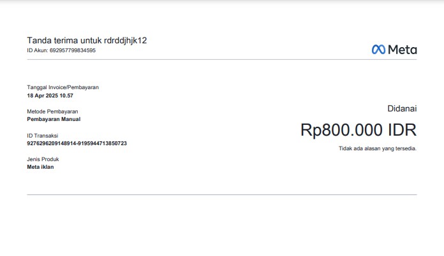This screenshot has width=444, height=256.
Task: Select the "Meta iklan" product value
Action: [40, 167]
